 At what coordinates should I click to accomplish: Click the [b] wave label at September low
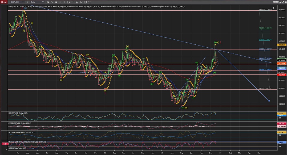coord(186,108)
